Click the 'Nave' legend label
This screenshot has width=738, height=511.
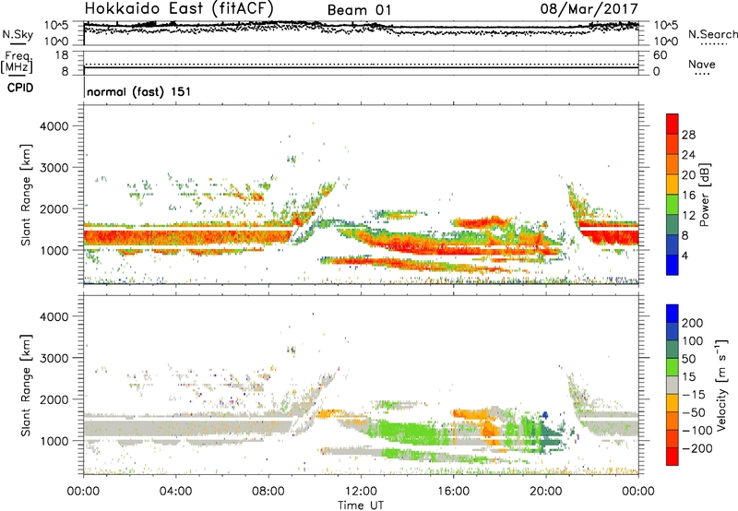[702, 64]
